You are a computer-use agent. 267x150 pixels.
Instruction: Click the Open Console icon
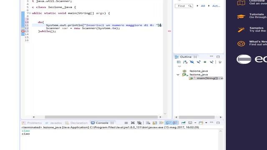tap(201, 123)
